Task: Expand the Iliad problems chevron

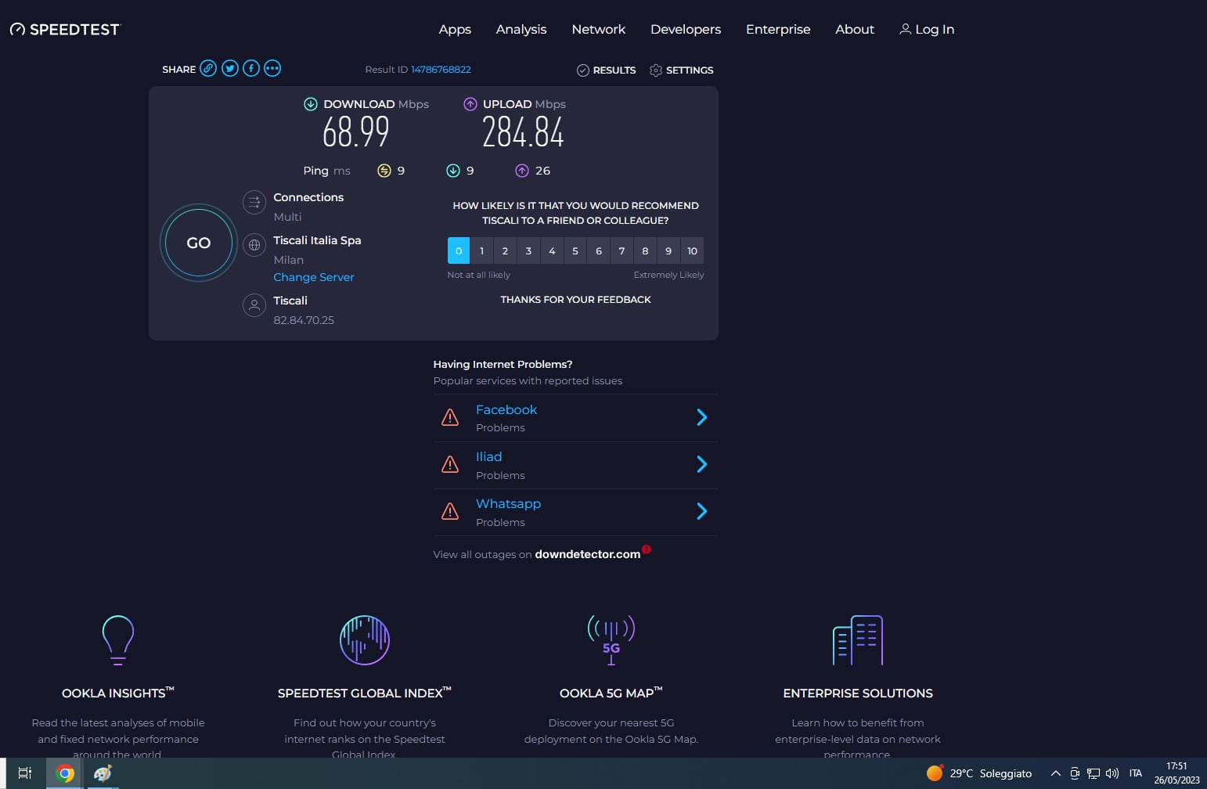Action: (x=701, y=464)
